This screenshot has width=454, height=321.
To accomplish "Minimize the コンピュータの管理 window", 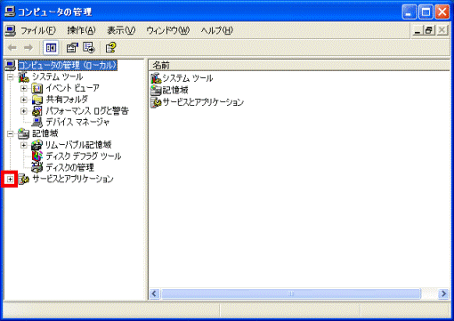I will coord(409,12).
